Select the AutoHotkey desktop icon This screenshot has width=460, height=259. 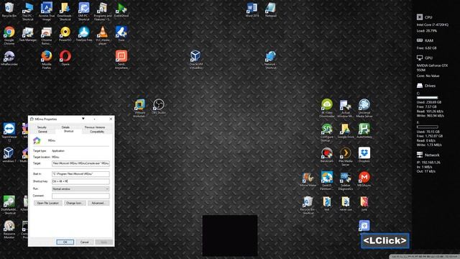point(364,129)
